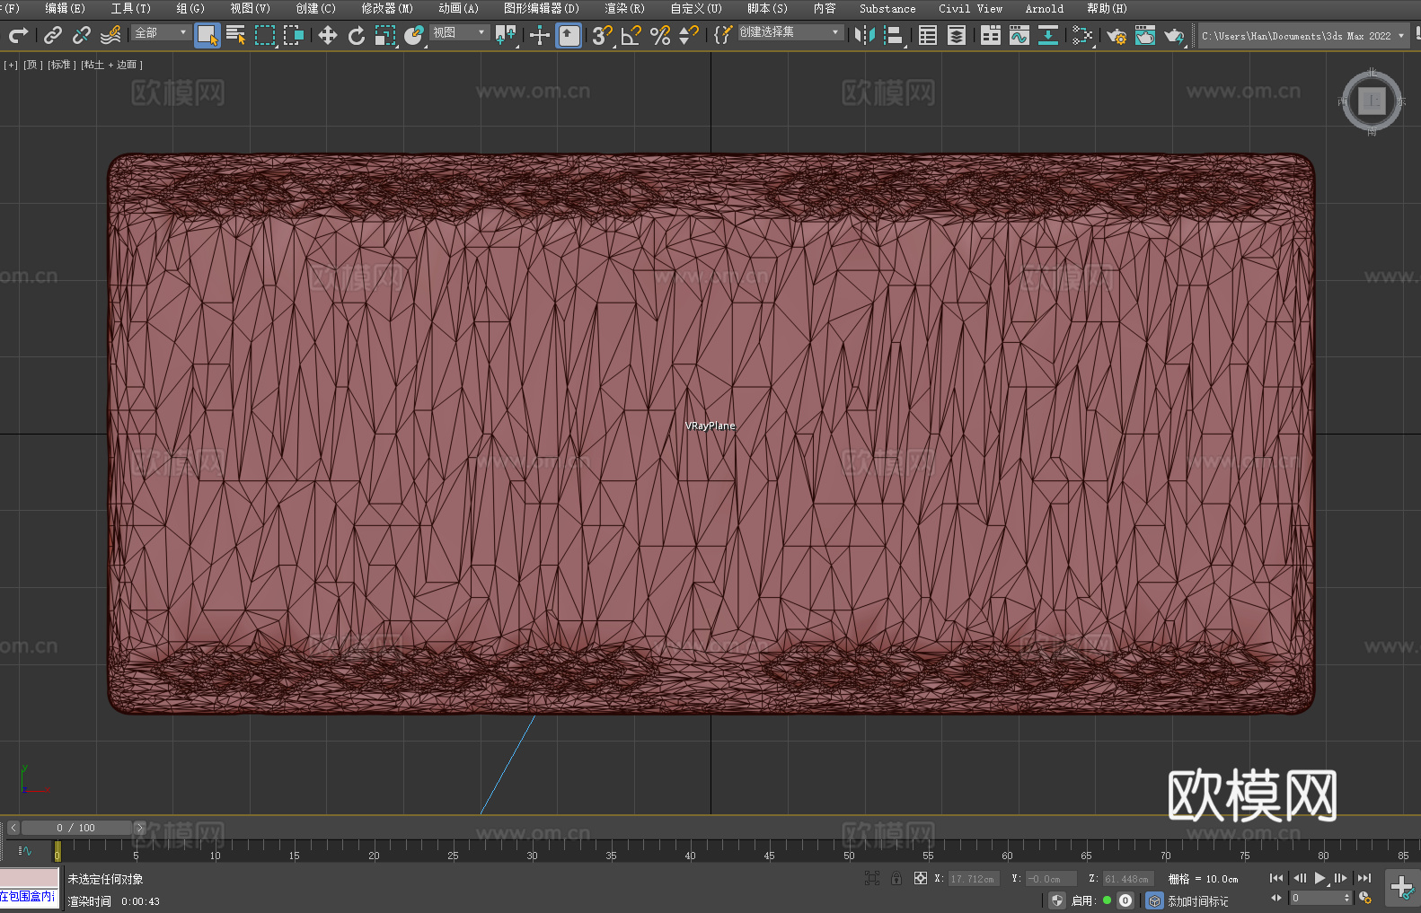Click the pink color swatch in status bar

30,878
